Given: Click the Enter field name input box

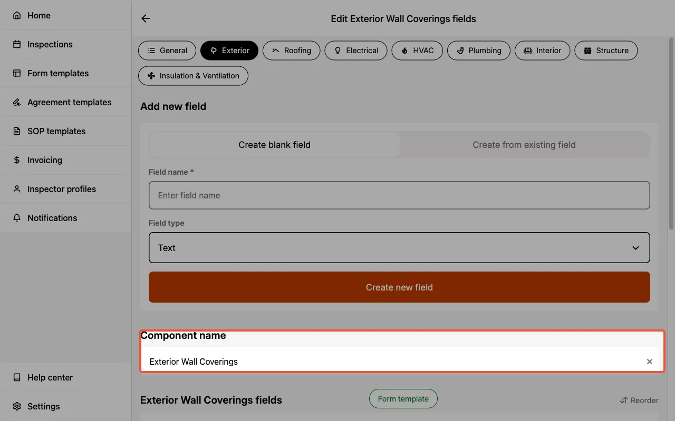Looking at the screenshot, I should tap(399, 195).
